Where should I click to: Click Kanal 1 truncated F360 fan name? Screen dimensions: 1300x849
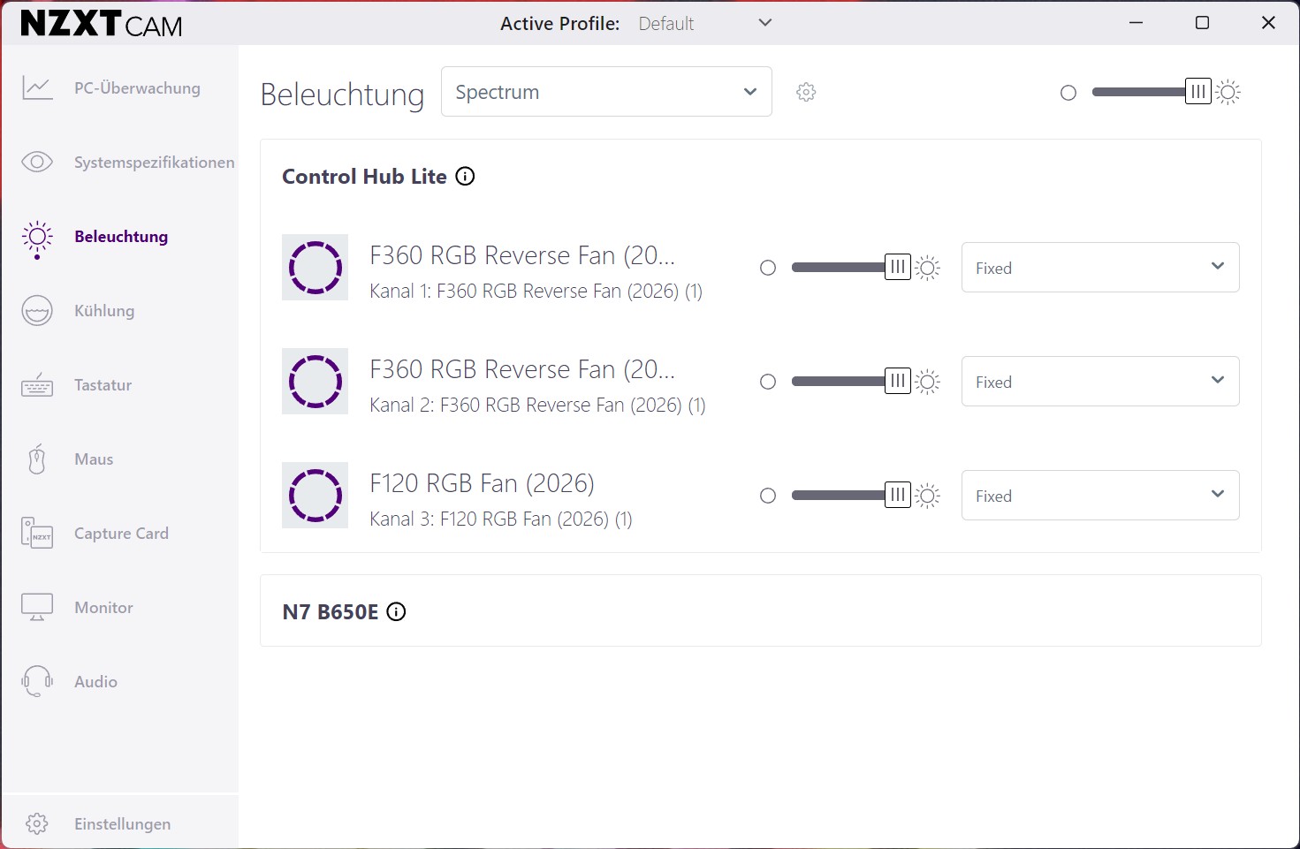[522, 256]
